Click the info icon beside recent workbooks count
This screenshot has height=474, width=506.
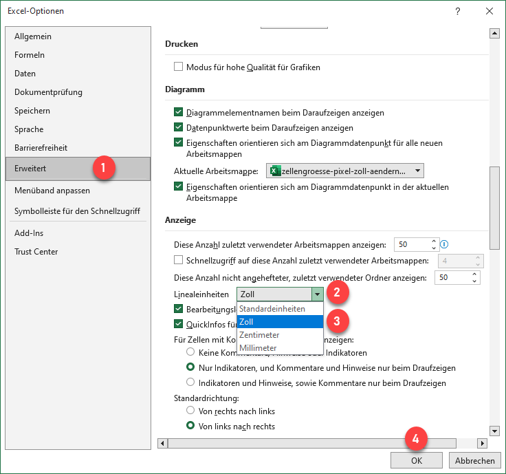[444, 244]
